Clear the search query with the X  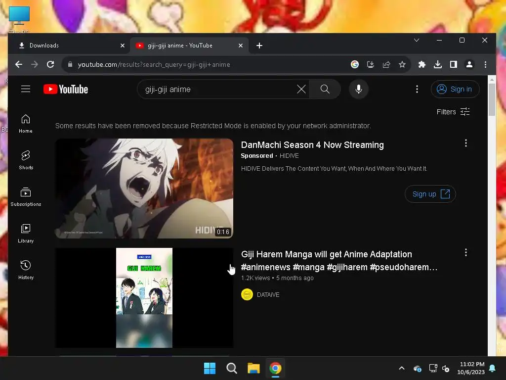coord(301,89)
